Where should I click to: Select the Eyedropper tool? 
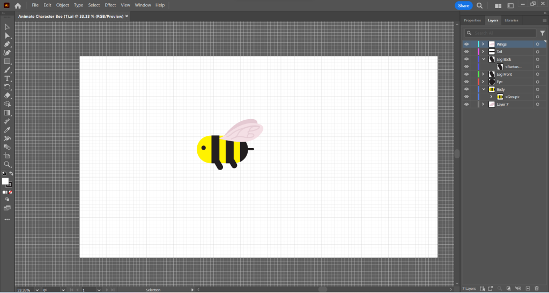click(x=7, y=130)
